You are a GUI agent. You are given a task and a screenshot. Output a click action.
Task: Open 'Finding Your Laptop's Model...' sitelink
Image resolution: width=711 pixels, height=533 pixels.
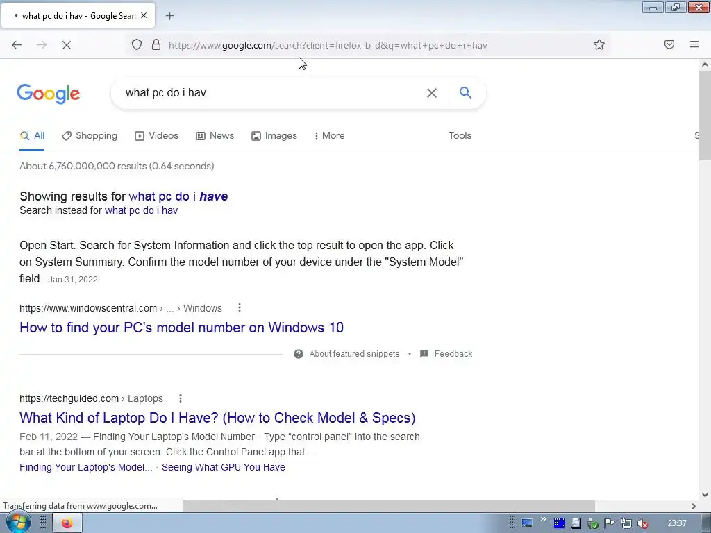pyautogui.click(x=85, y=467)
